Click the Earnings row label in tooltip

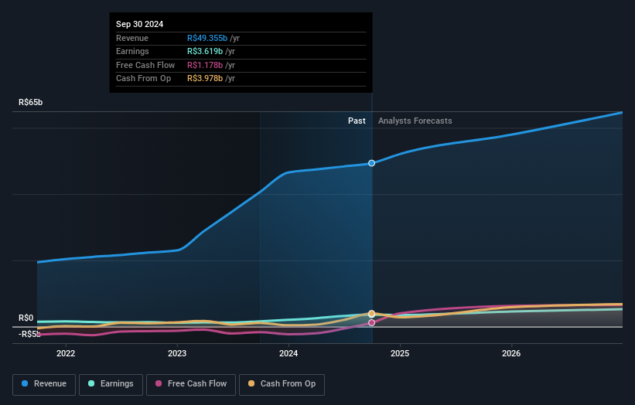pyautogui.click(x=132, y=51)
